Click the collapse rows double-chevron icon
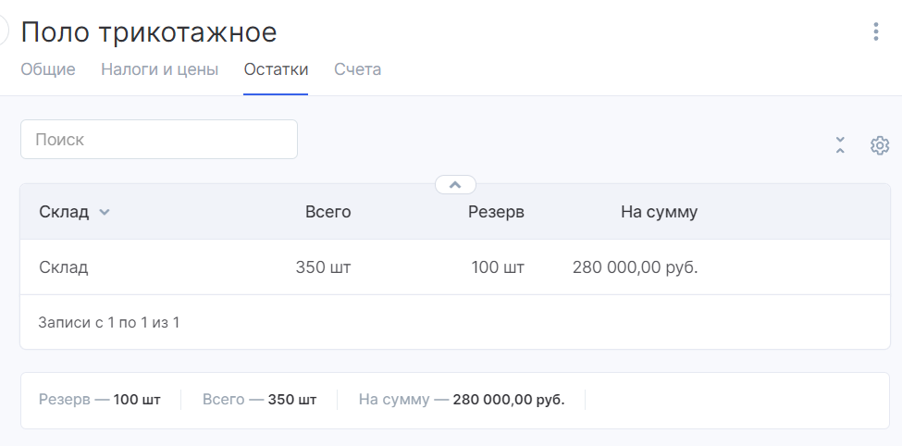 pyautogui.click(x=840, y=145)
